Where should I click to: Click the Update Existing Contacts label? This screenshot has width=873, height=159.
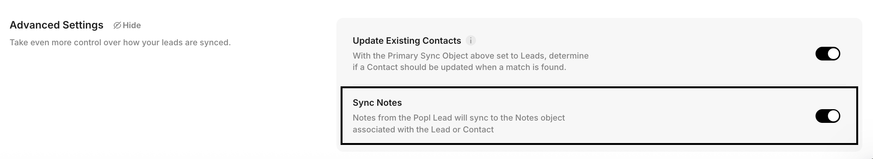406,41
